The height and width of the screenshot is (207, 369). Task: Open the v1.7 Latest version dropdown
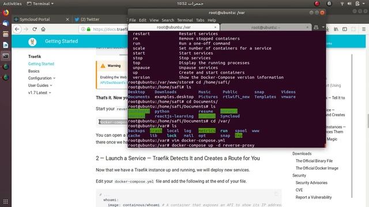pos(40,93)
